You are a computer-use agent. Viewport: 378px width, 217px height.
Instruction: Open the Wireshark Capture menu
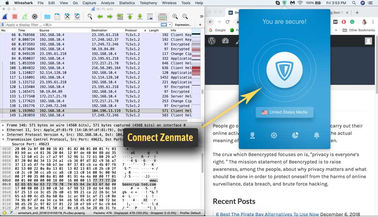(89, 3)
